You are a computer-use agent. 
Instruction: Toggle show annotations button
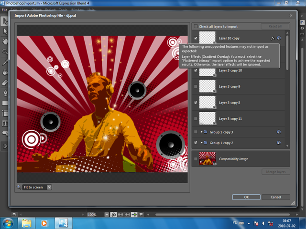coord(141,214)
